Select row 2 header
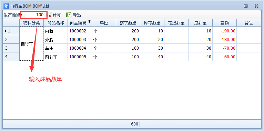This screenshot has width=264, height=131. [11, 39]
